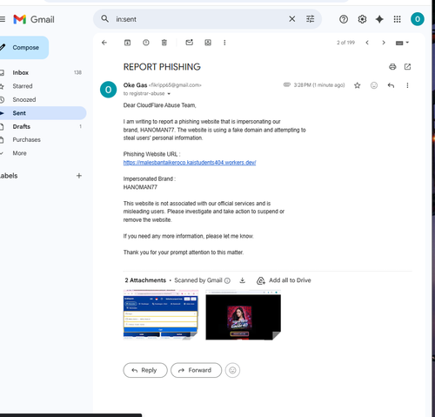The height and width of the screenshot is (417, 435).
Task: Click the attachment paperclip indicator
Action: pyautogui.click(x=287, y=84)
